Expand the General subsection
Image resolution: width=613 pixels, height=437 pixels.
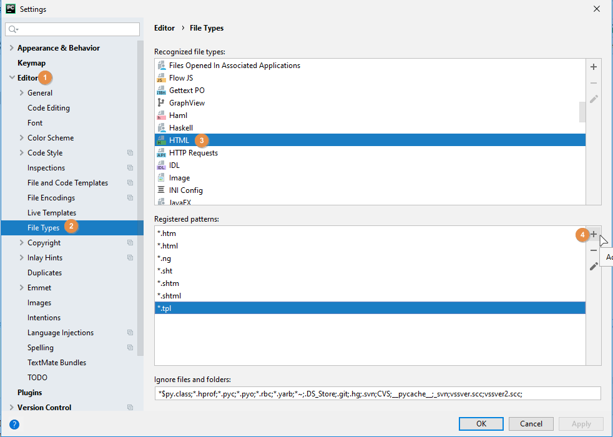tap(21, 92)
